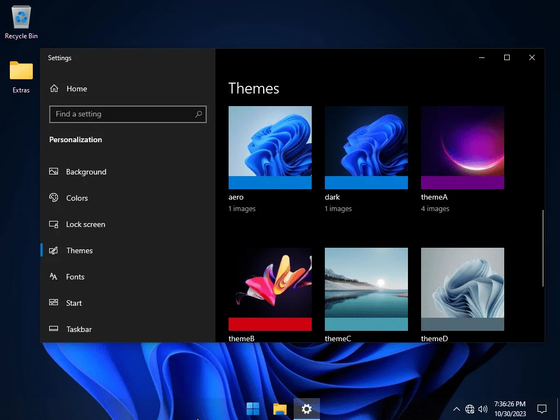Click the Lock screen icon

(x=54, y=224)
